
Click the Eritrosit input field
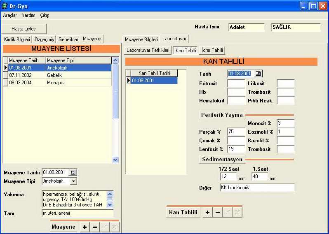[x=236, y=83]
